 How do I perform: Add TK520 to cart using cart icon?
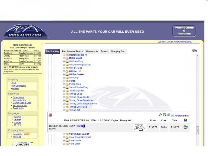[185, 127]
